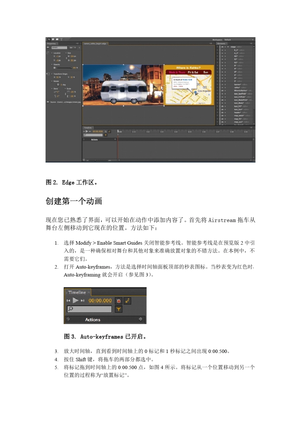Click the 00:00.000 timecode in Figure 3
The image size is (301, 427).
coord(100,301)
